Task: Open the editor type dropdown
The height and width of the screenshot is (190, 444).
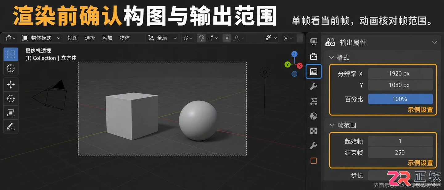Action: click(x=11, y=38)
